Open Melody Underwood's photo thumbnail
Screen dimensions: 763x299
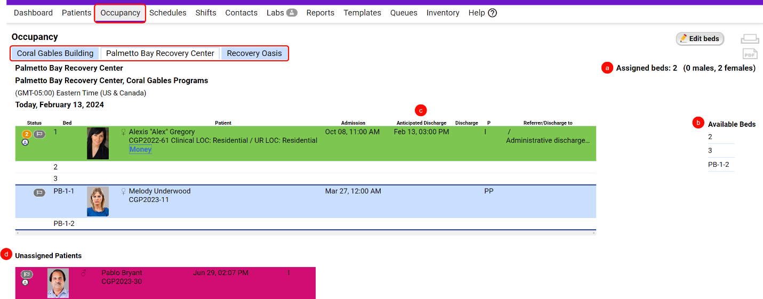click(98, 201)
